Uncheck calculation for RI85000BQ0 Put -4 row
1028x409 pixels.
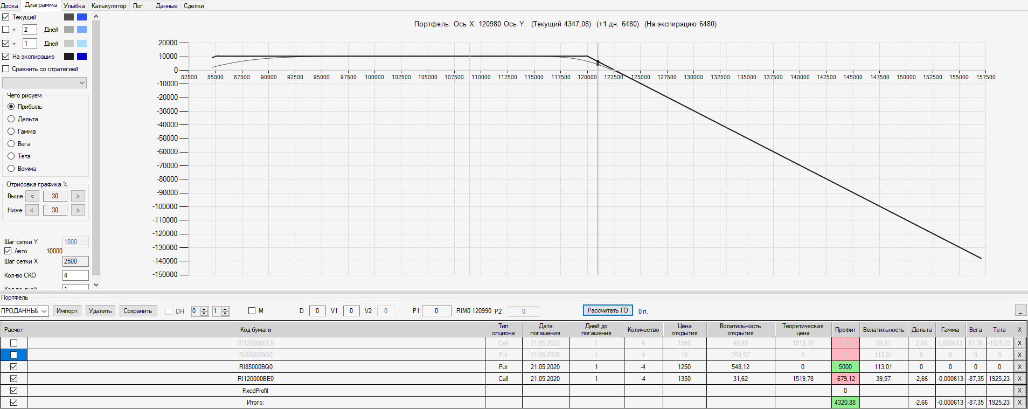(14, 367)
